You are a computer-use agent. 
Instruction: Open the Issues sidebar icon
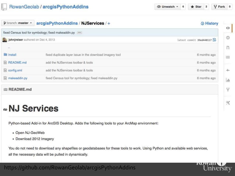tap(228, 38)
